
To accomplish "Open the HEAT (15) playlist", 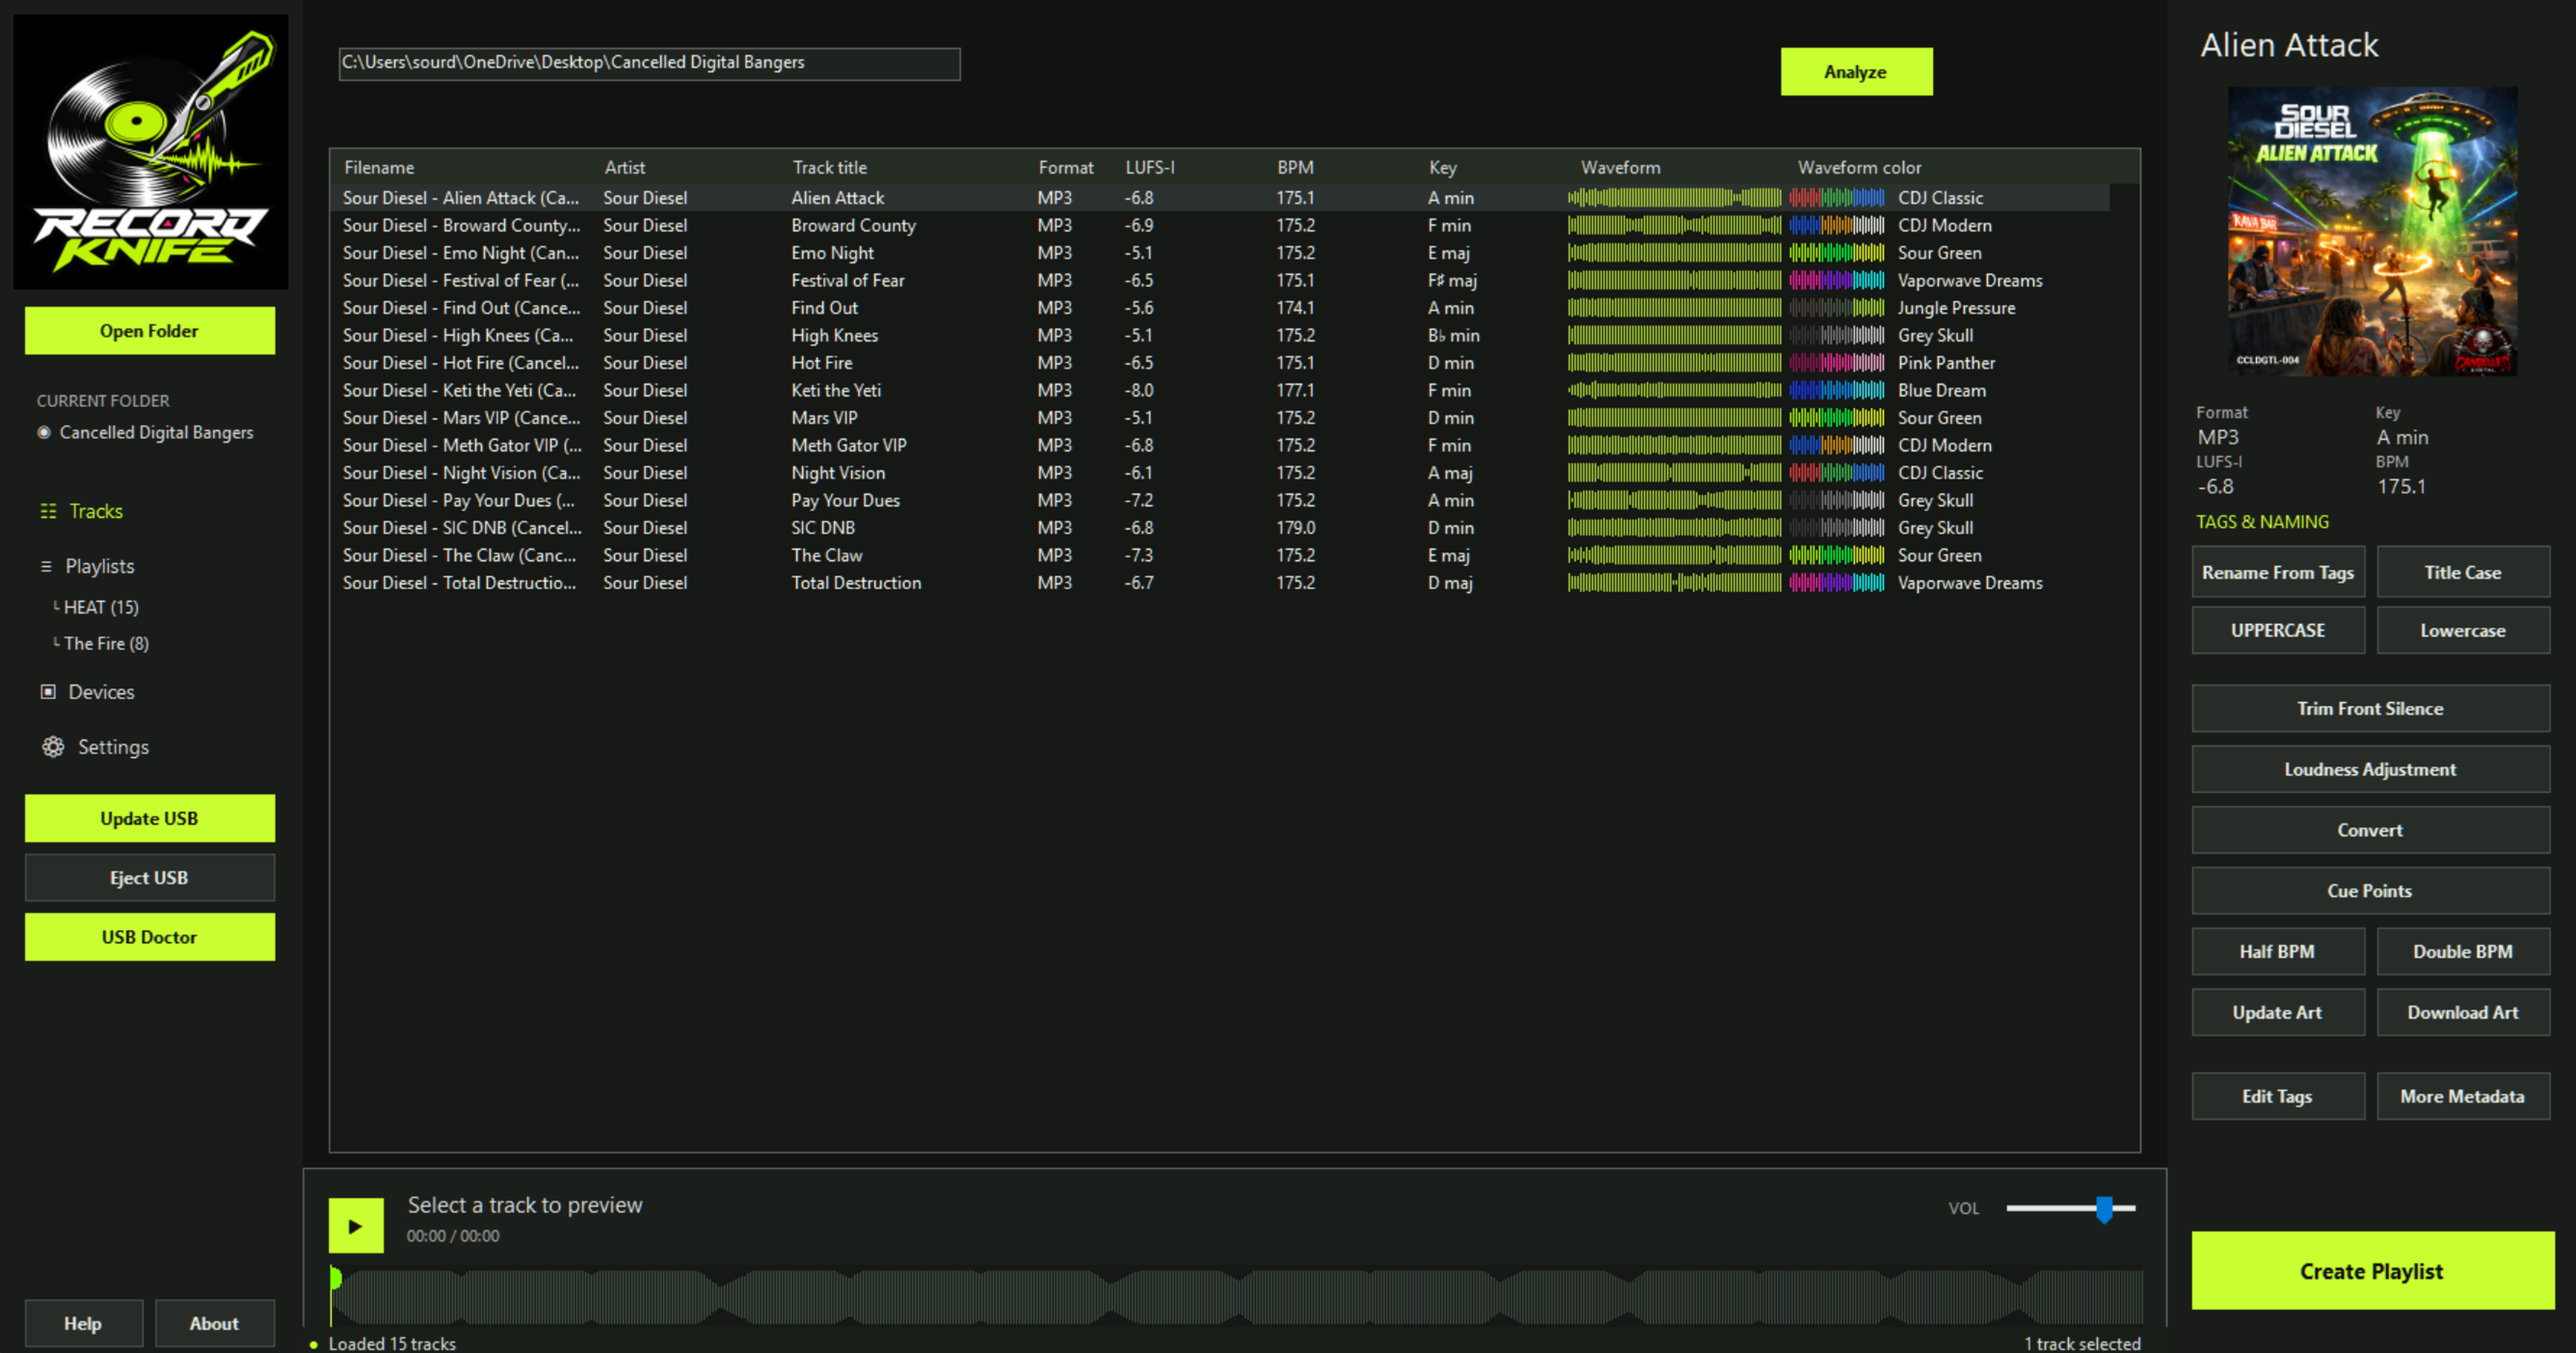I will tap(101, 608).
